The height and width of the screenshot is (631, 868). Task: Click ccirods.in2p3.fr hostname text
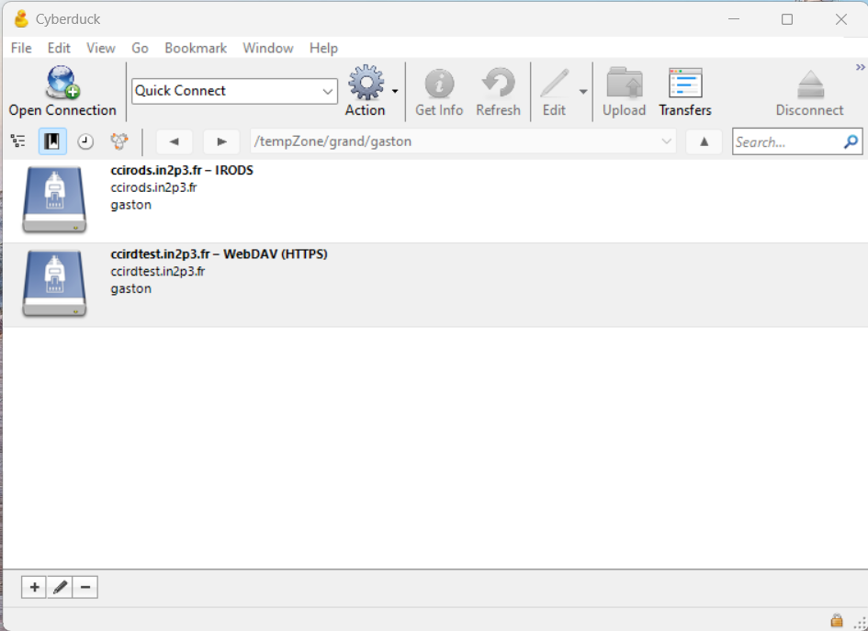153,187
